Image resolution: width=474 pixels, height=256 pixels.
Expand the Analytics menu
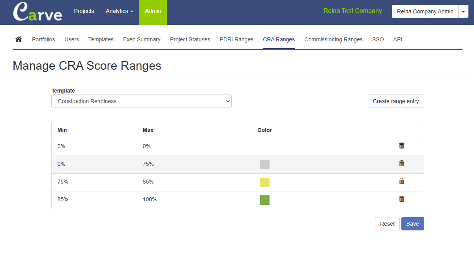[x=119, y=11]
